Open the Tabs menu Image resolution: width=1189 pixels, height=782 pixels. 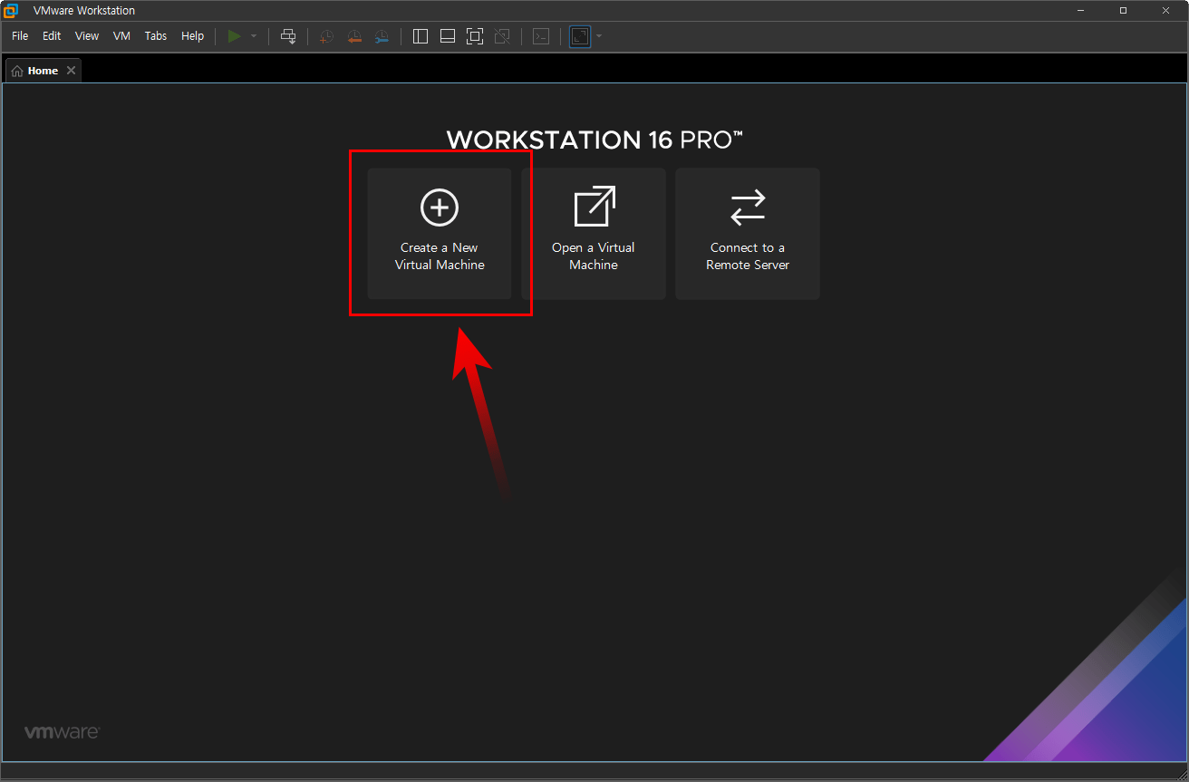point(156,36)
